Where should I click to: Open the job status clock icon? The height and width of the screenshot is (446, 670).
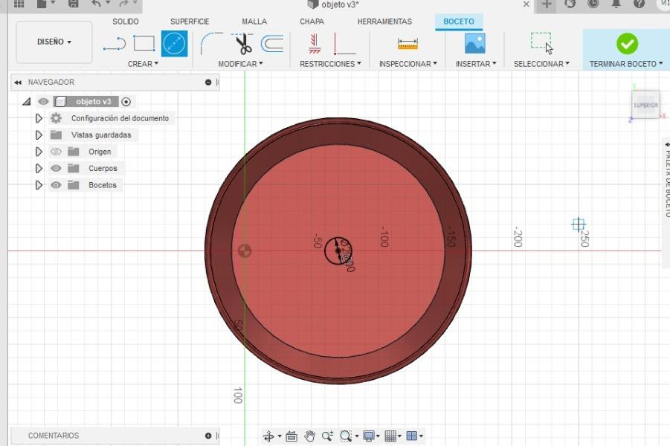point(593,4)
